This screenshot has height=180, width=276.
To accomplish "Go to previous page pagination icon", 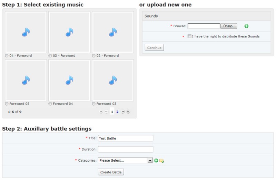I will click(x=106, y=111).
